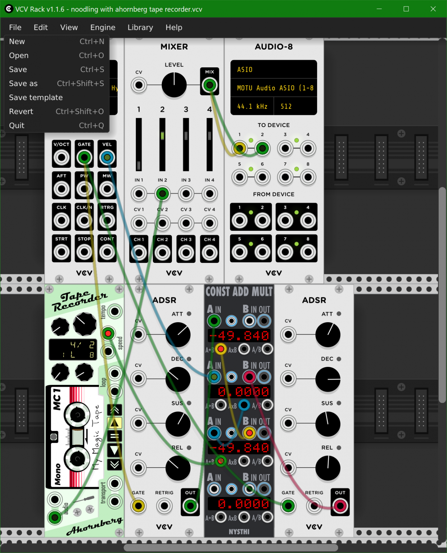Click the V/OCT output jack
This screenshot has height=553, width=447.
[61, 157]
